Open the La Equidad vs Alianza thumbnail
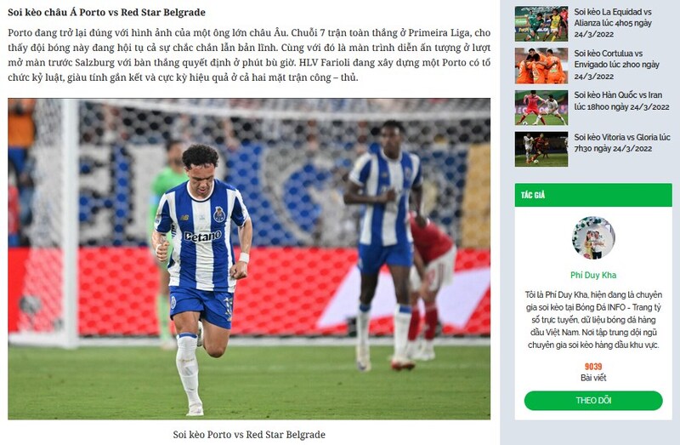This screenshot has height=445, width=680. click(x=541, y=24)
